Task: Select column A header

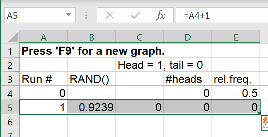Action: (x=43, y=37)
